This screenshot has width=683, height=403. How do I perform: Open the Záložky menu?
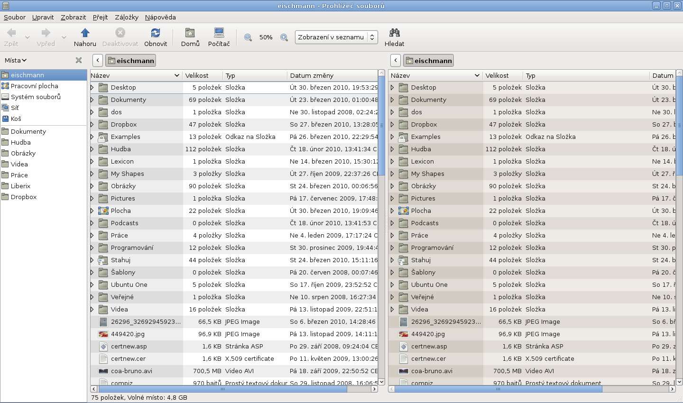(x=126, y=17)
